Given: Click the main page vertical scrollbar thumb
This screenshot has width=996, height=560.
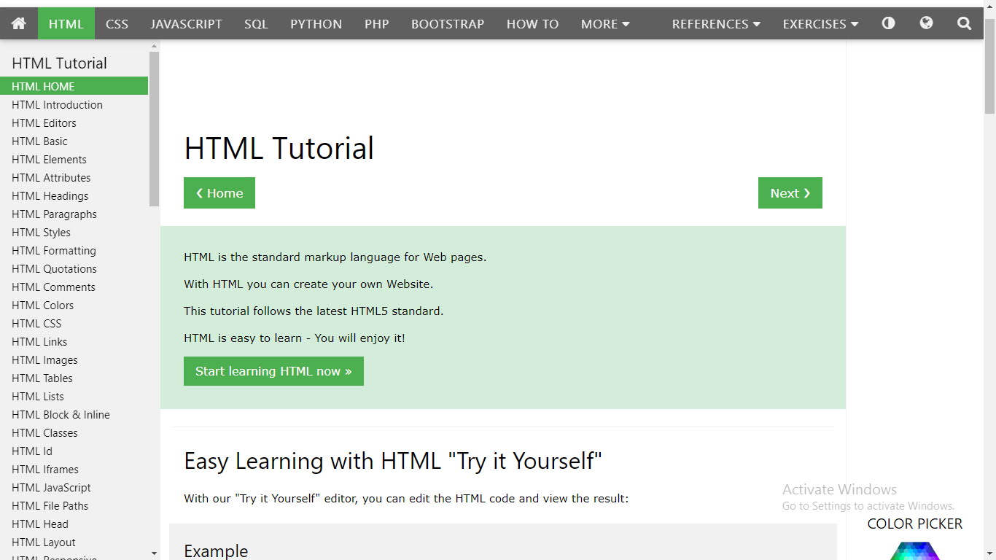Looking at the screenshot, I should click(x=989, y=66).
